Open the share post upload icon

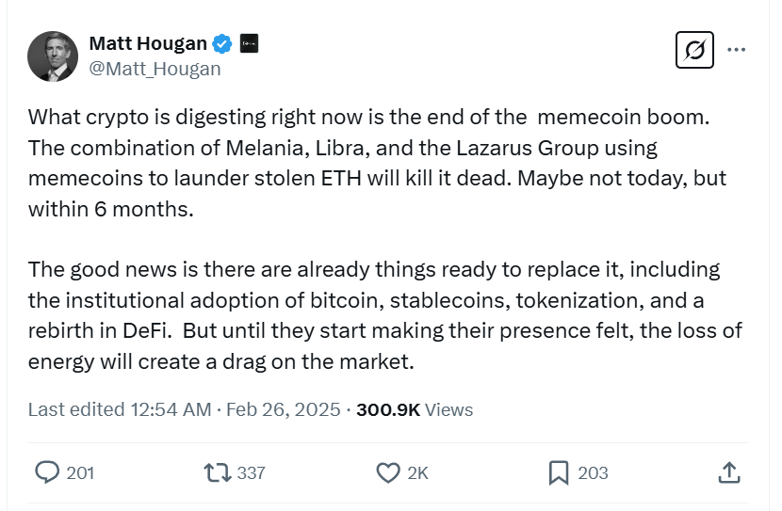pyautogui.click(x=728, y=472)
